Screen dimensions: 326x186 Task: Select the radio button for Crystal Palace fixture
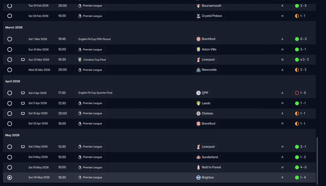coord(10,16)
